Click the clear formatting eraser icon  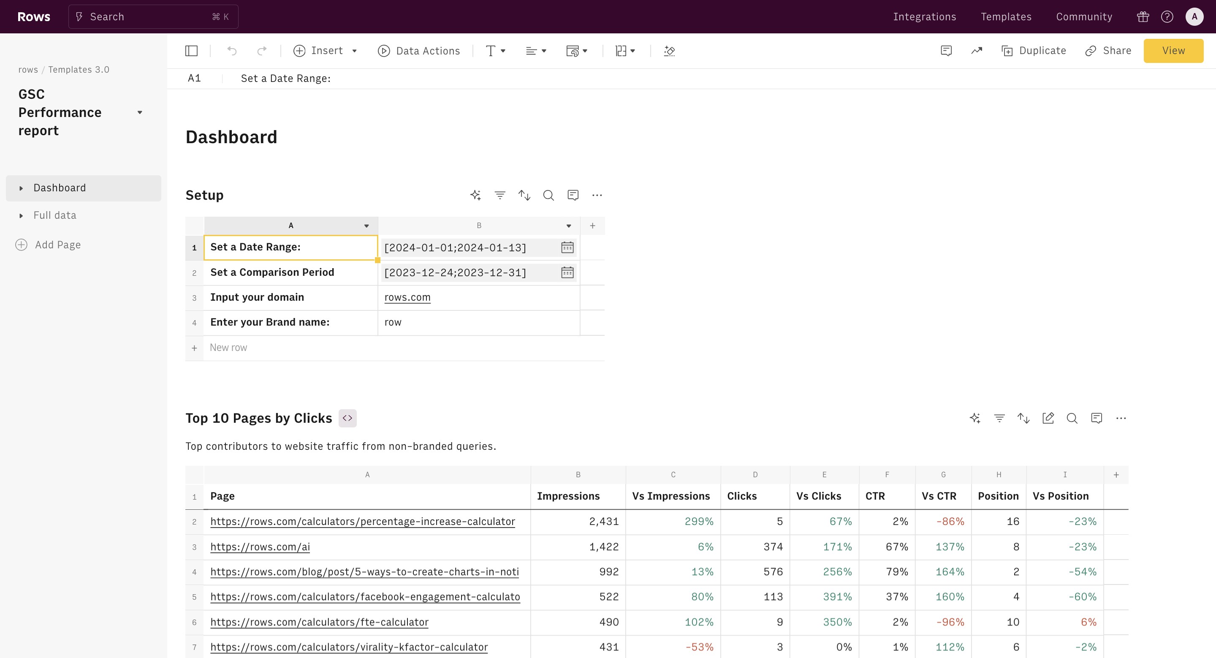(669, 51)
